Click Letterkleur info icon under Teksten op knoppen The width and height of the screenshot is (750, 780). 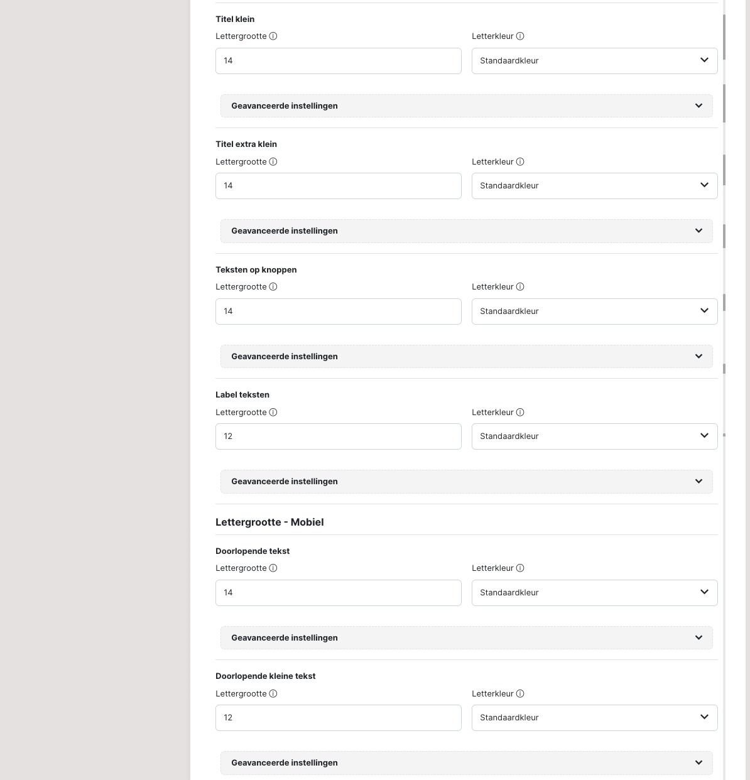520,287
